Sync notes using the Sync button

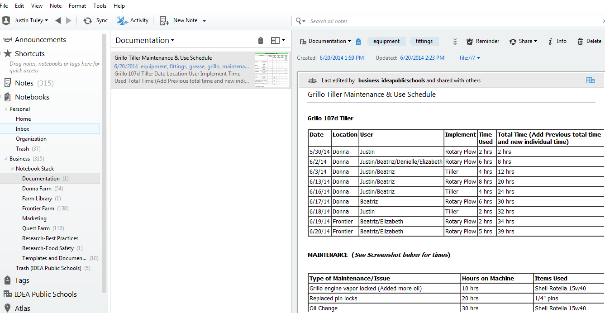[x=95, y=20]
